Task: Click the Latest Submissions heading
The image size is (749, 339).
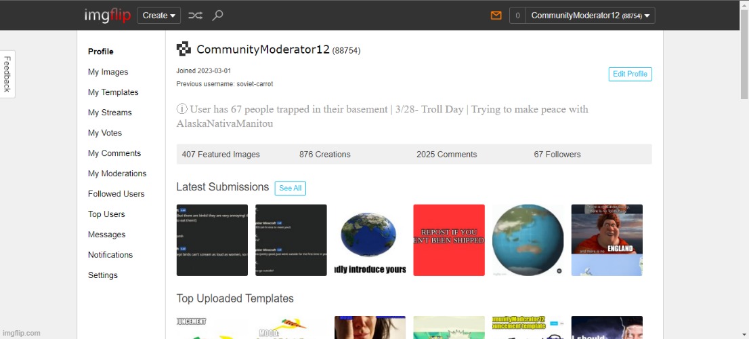Action: tap(223, 187)
